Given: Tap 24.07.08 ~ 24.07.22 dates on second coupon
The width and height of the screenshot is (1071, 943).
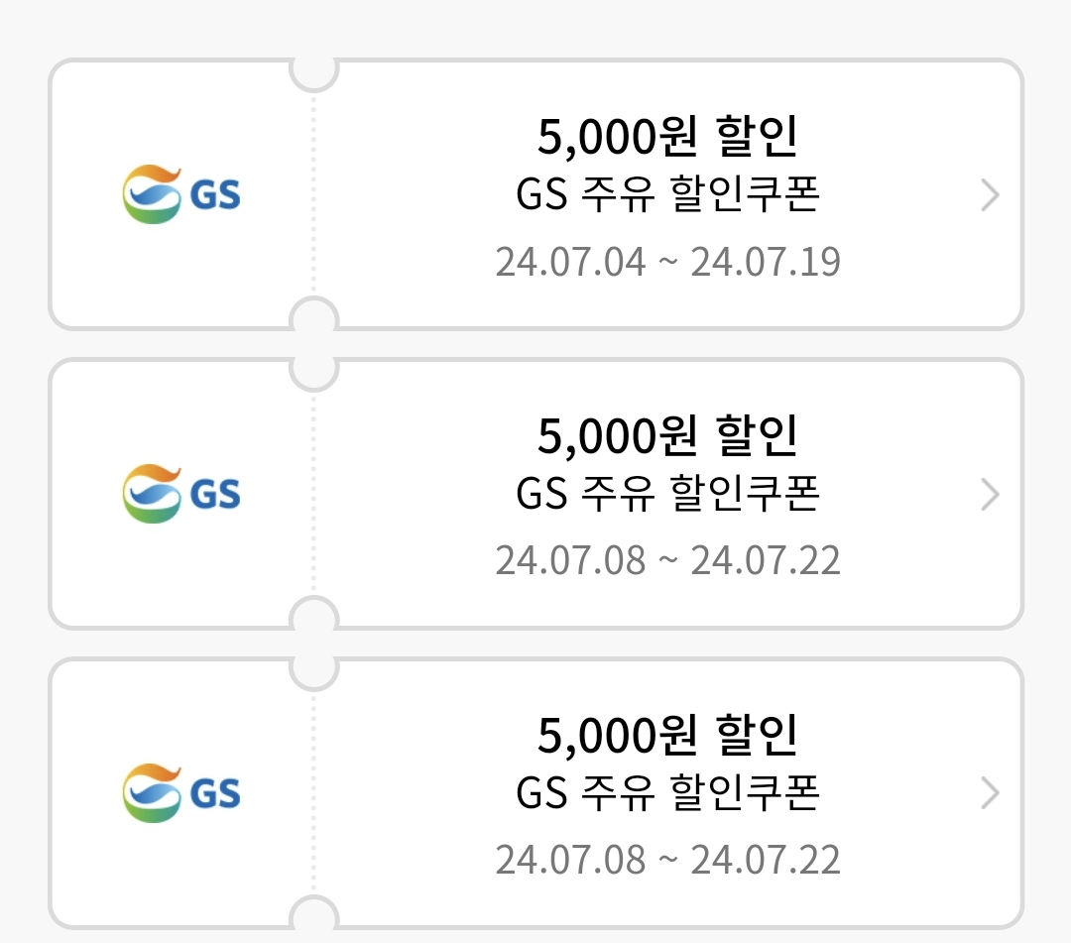Looking at the screenshot, I should (667, 560).
